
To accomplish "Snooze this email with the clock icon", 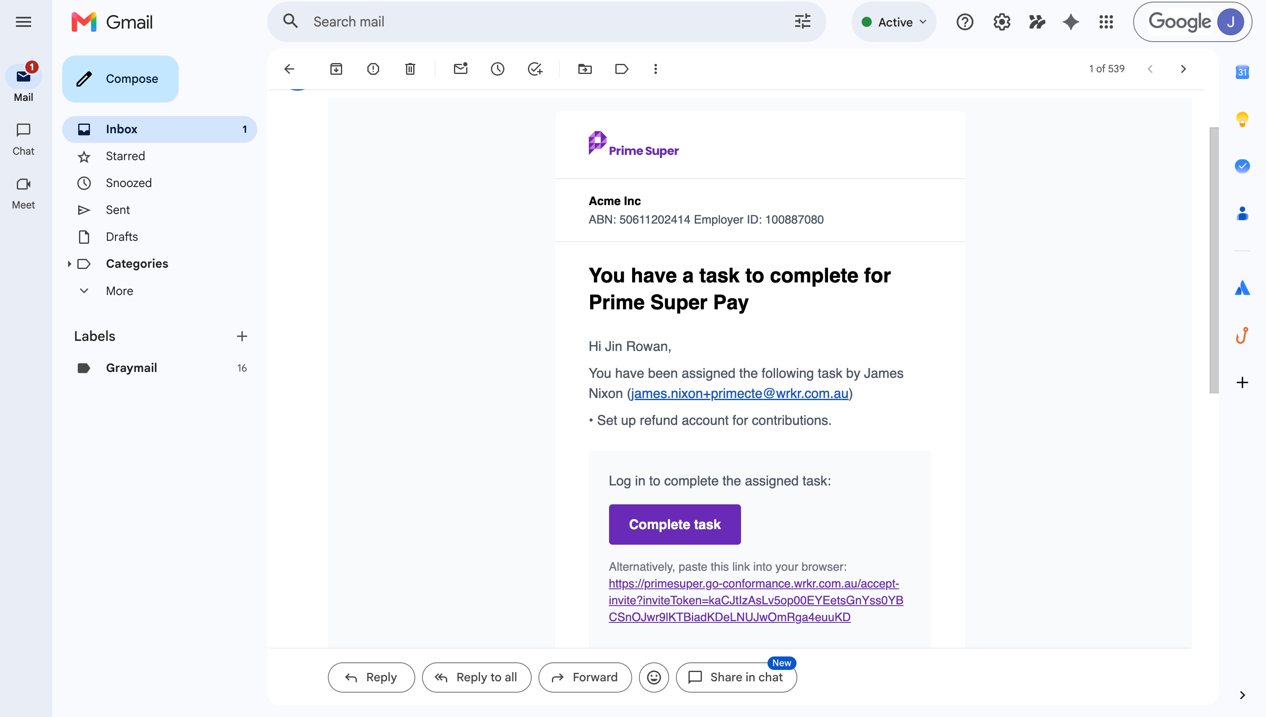I will pos(497,69).
